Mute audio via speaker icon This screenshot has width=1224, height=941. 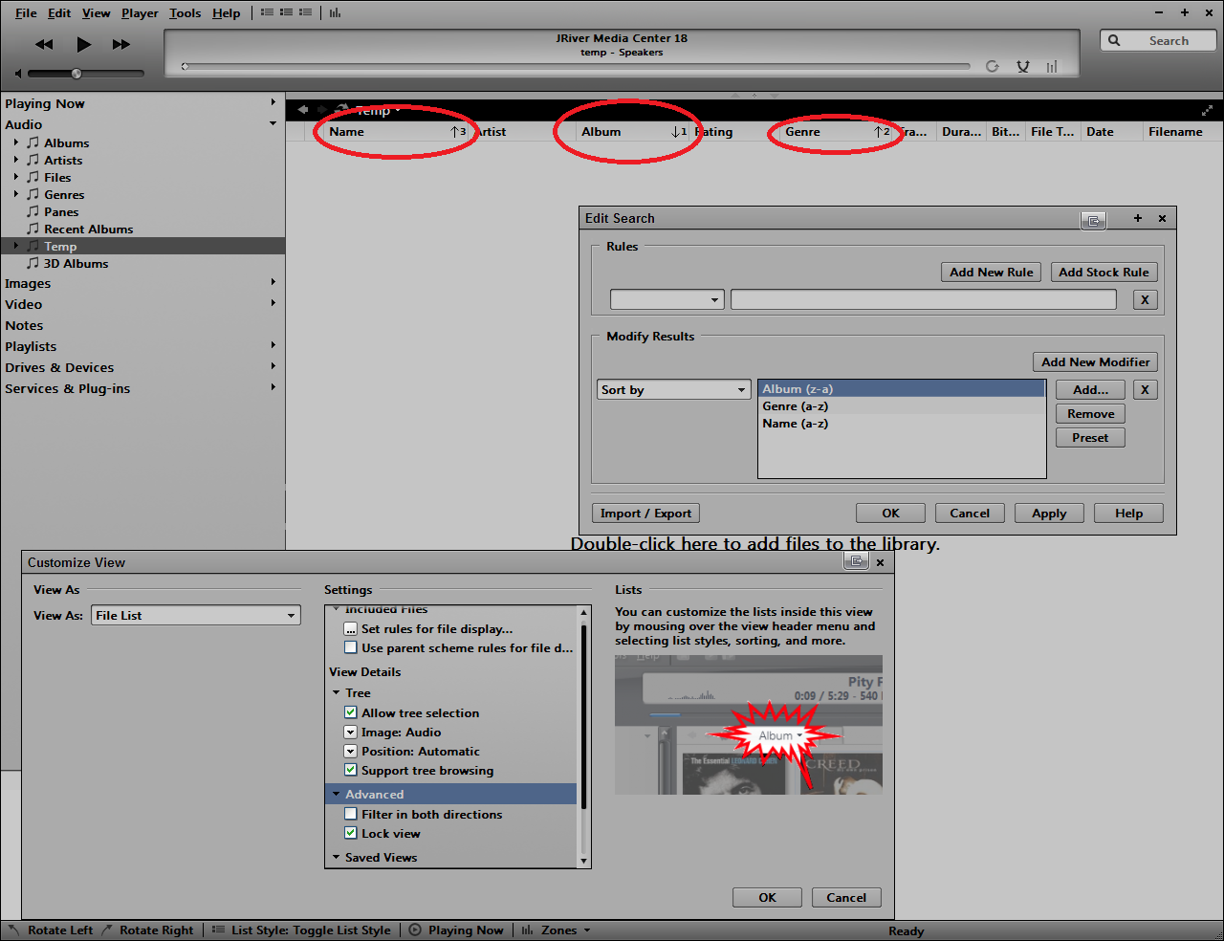(18, 74)
